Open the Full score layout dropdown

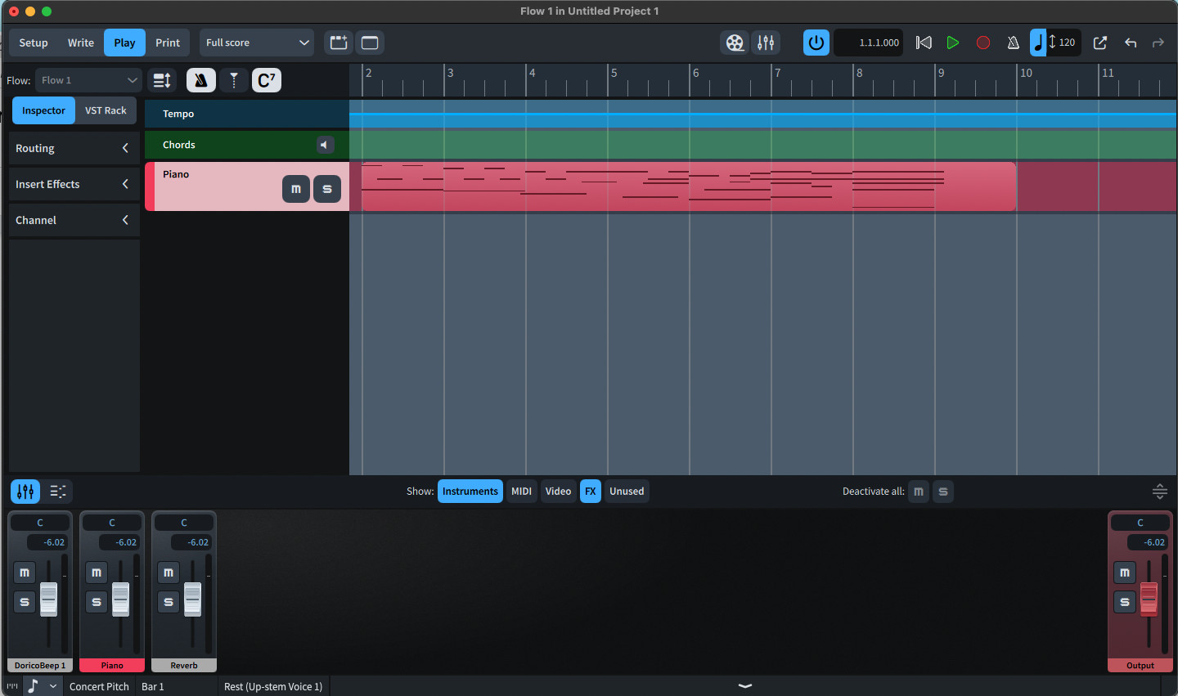point(257,43)
